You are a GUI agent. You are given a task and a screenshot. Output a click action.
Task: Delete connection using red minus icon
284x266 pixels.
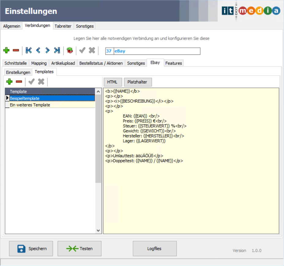[16, 50]
